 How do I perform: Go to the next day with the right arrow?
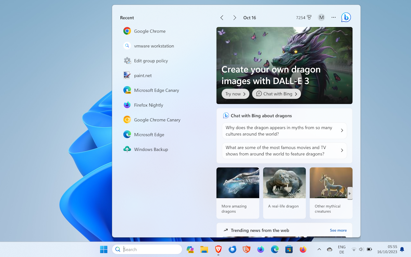tap(235, 17)
